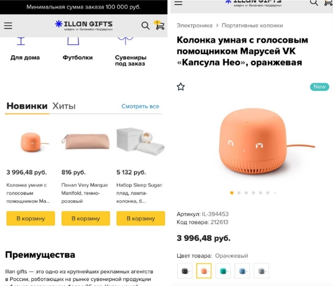Open Портативные колонки breadcrumb link
Screen dimensions: 333x286
tap(252, 26)
